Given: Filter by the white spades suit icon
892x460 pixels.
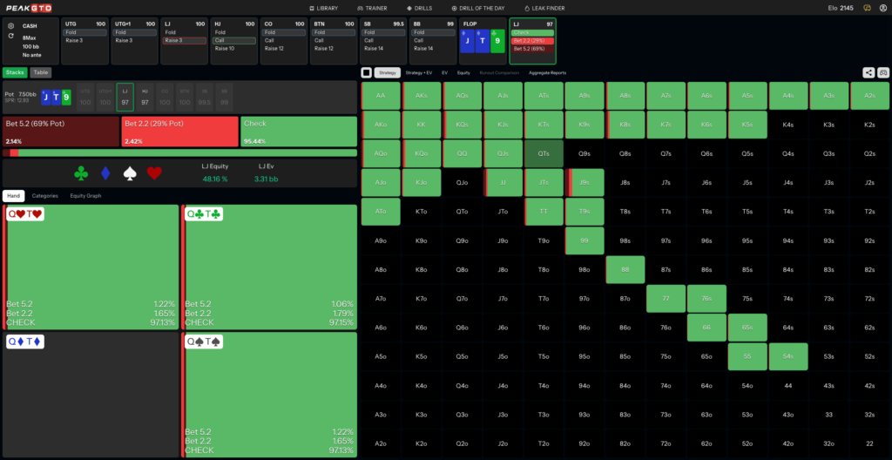Looking at the screenshot, I should point(131,173).
